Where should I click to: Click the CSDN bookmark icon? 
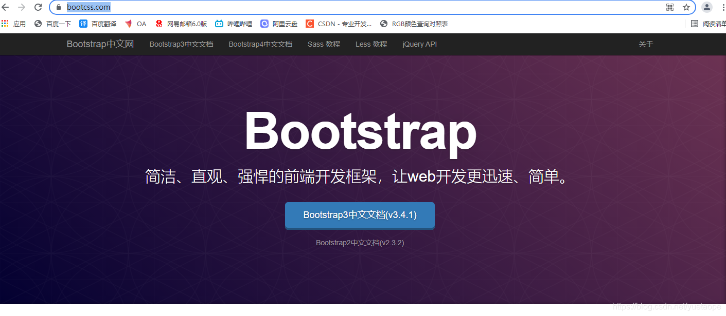[x=310, y=24]
